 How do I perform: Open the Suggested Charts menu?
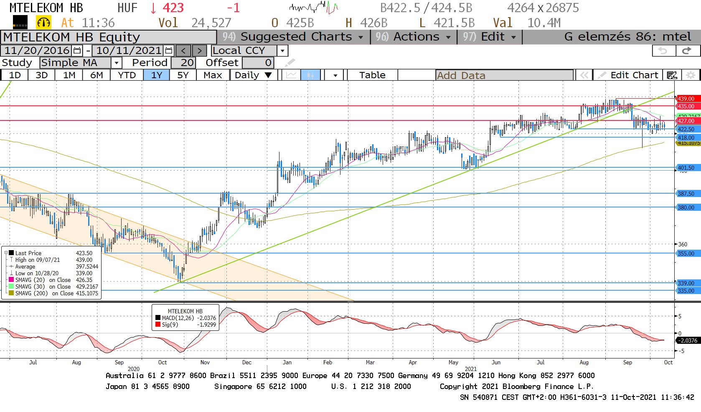pos(293,37)
